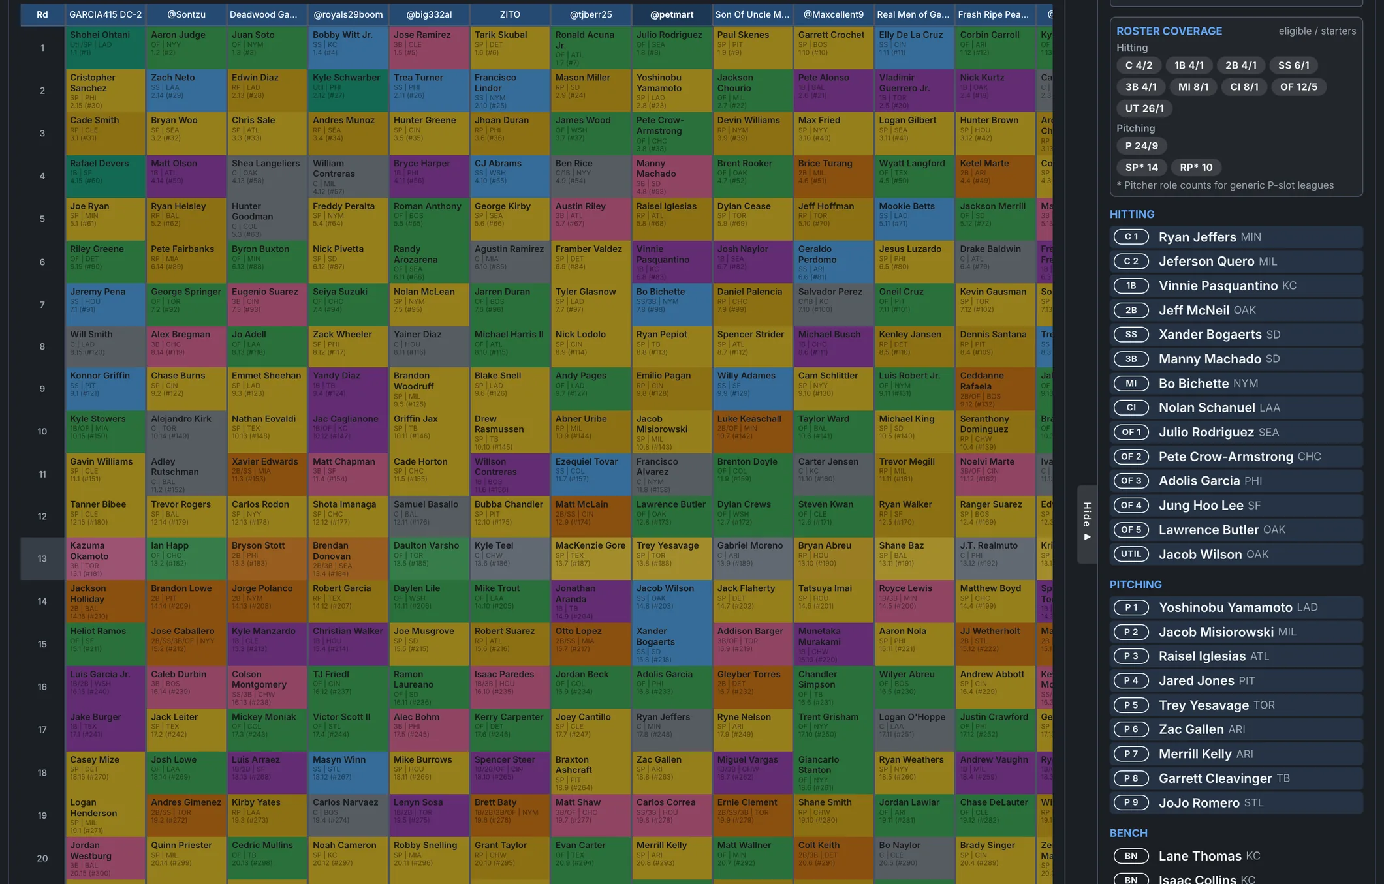Select the Tarik Skubal pick cell
The width and height of the screenshot is (1384, 884).
510,48
